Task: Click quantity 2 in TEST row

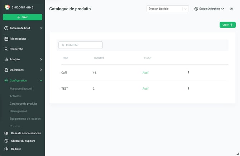Action: pos(93,89)
